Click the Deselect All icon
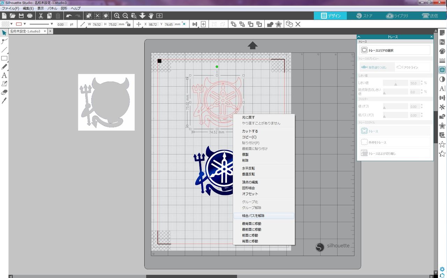447x278 pixels. coord(97,16)
